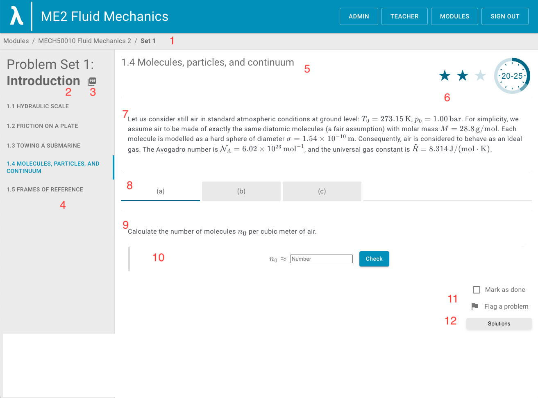Switch to part (c) tab
538x398 pixels.
(x=322, y=191)
